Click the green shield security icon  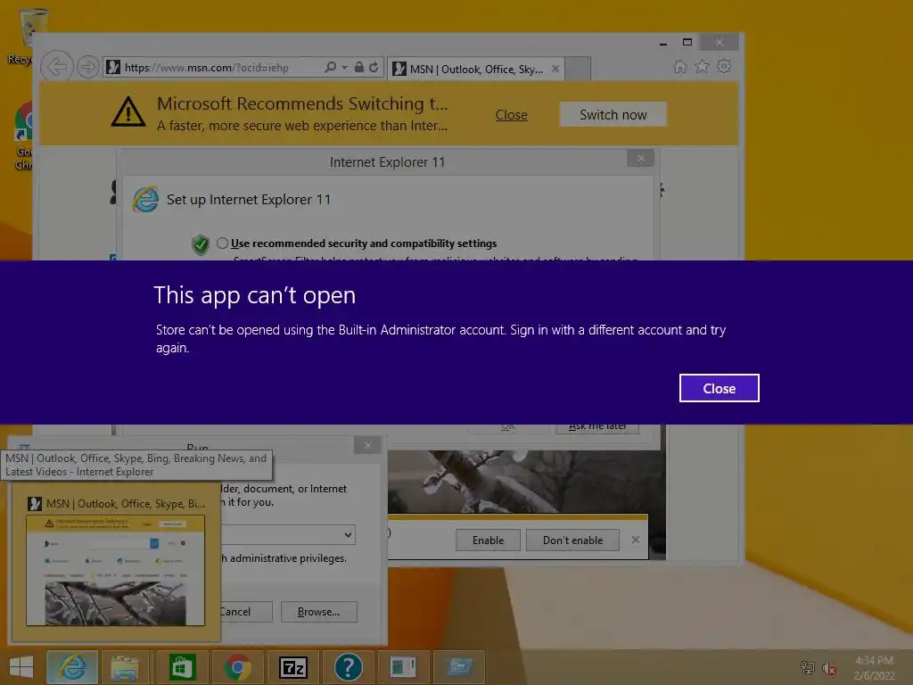point(201,244)
